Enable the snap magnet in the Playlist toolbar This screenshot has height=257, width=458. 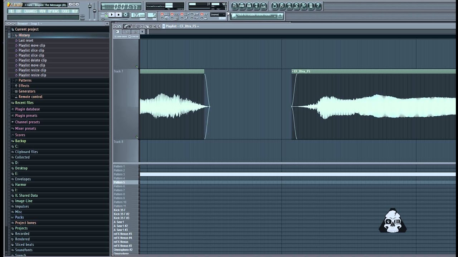point(120,26)
